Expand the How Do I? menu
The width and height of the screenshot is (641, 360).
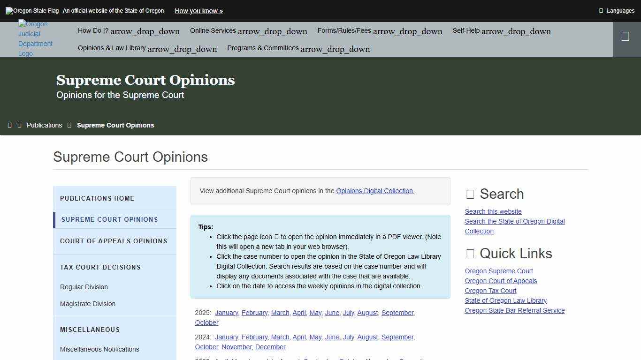128,30
